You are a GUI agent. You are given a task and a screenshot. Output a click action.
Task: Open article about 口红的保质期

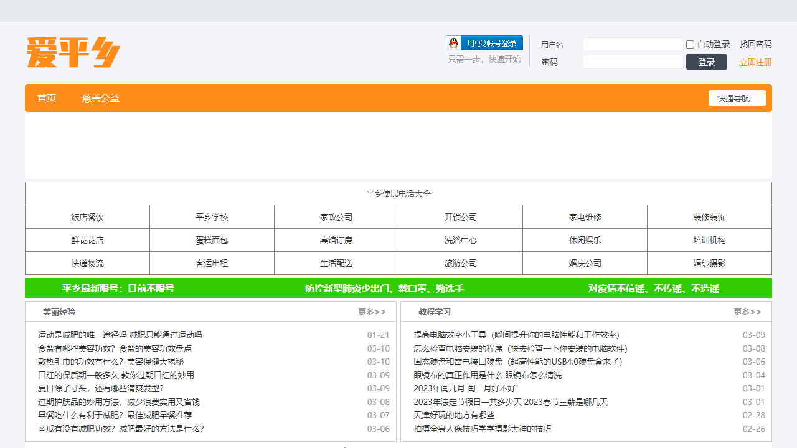(x=116, y=375)
